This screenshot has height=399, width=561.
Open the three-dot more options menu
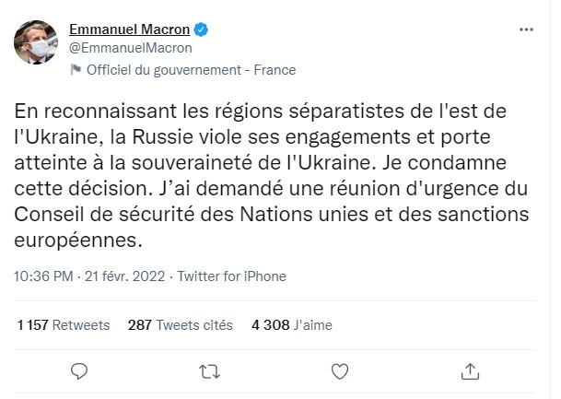pyautogui.click(x=526, y=29)
